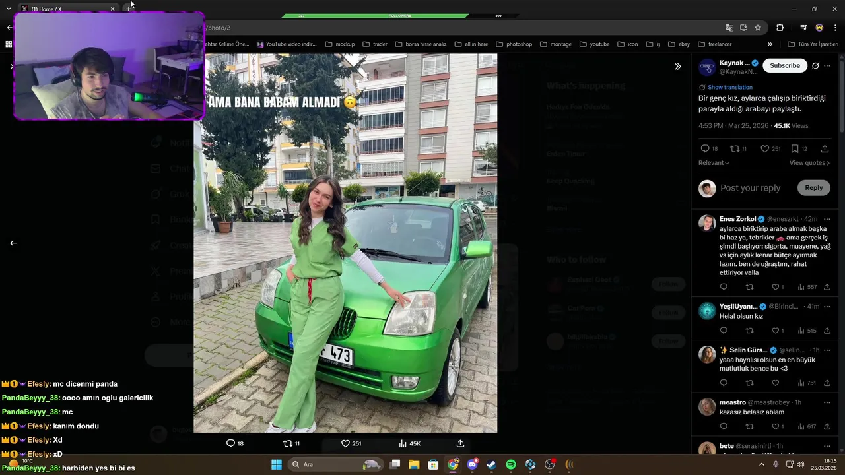Open Tüm Yer İşaretleri bookmarks folder
Viewport: 845px width, 475px height.
[813, 44]
